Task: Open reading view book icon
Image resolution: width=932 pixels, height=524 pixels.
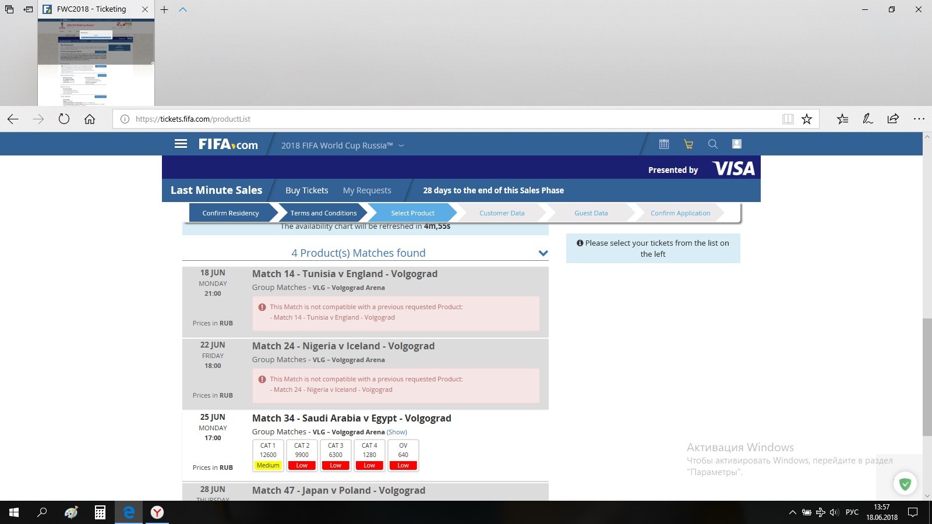Action: (x=788, y=119)
